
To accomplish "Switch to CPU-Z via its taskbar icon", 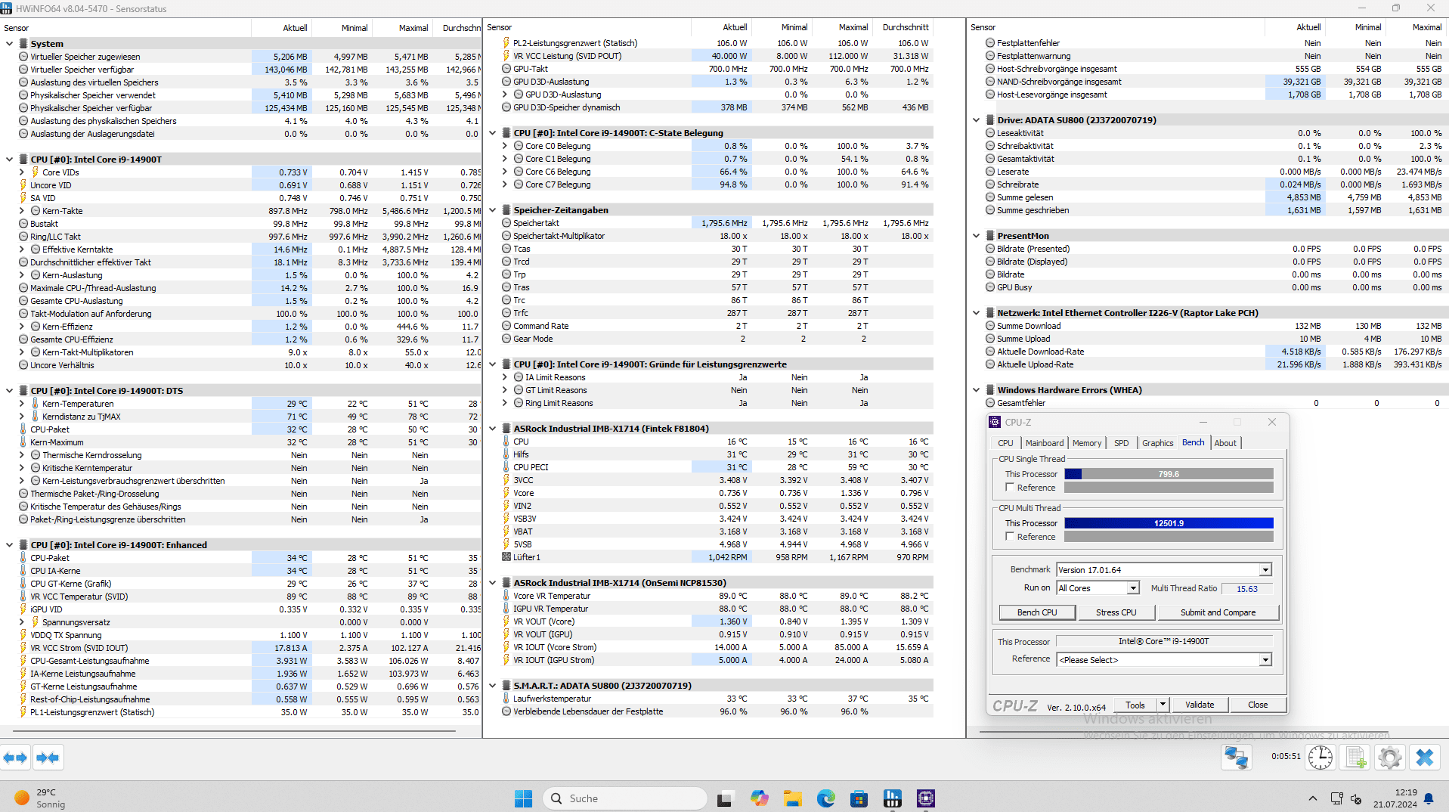I will (x=925, y=798).
